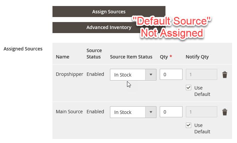The width and height of the screenshot is (237, 143).
Task: Uncheck Use Default for Main Source
Action: point(189,125)
